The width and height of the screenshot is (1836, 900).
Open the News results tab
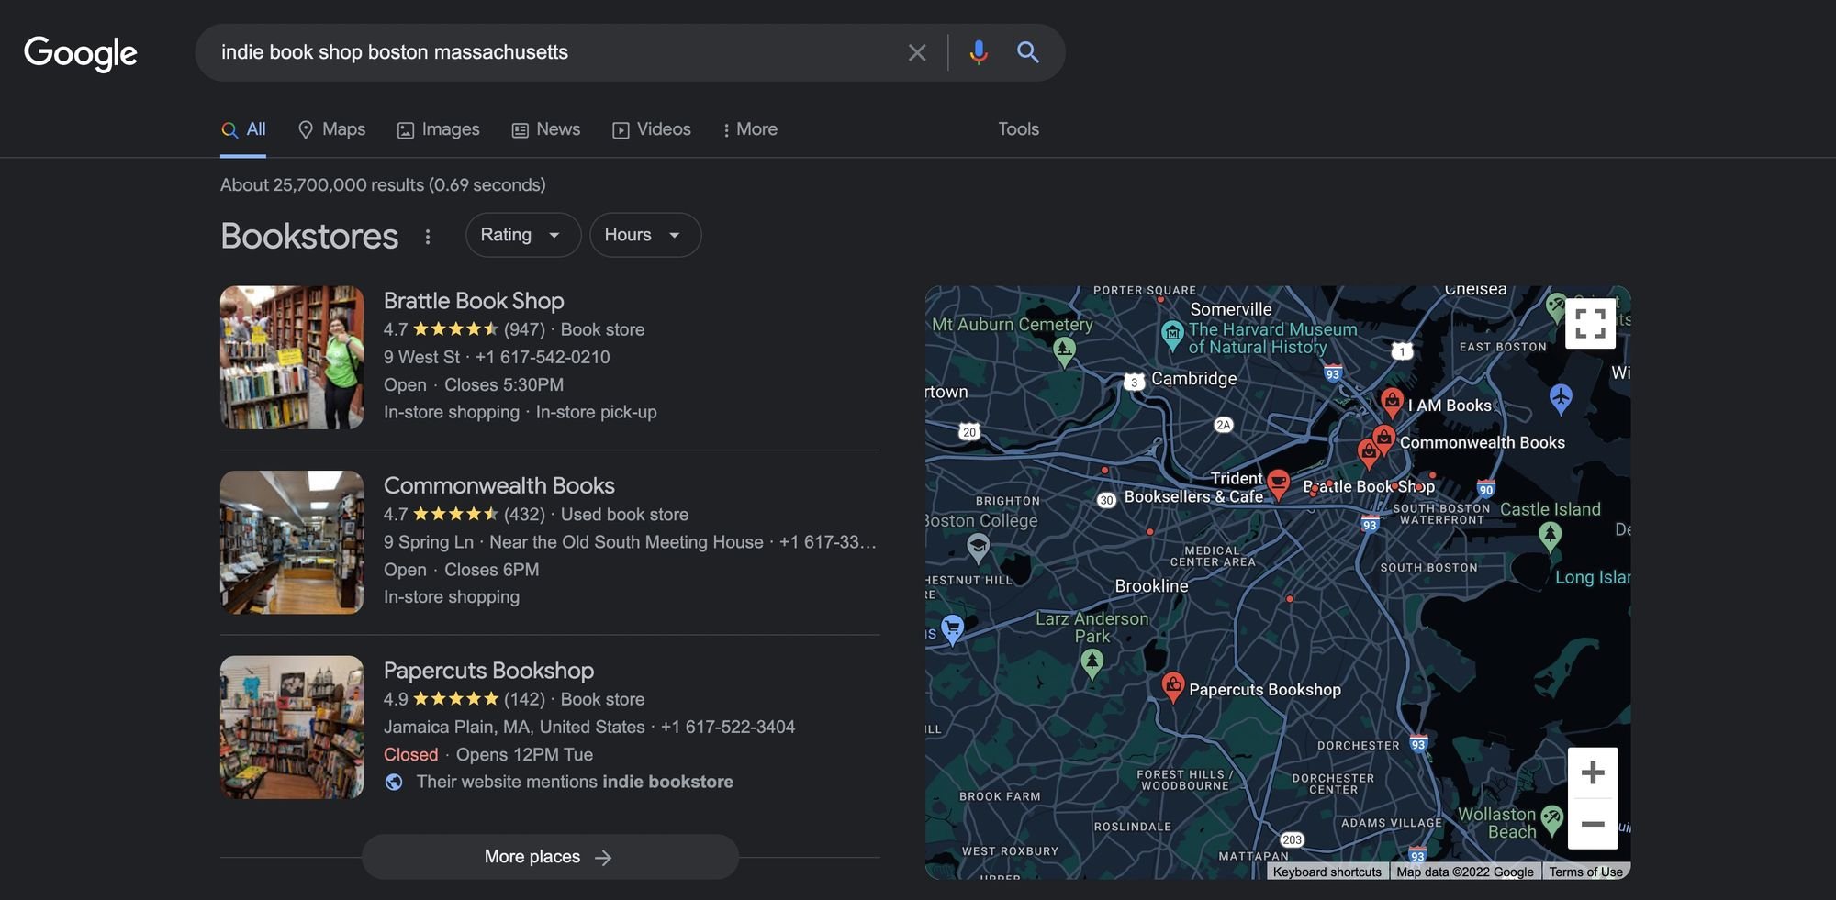(x=546, y=129)
